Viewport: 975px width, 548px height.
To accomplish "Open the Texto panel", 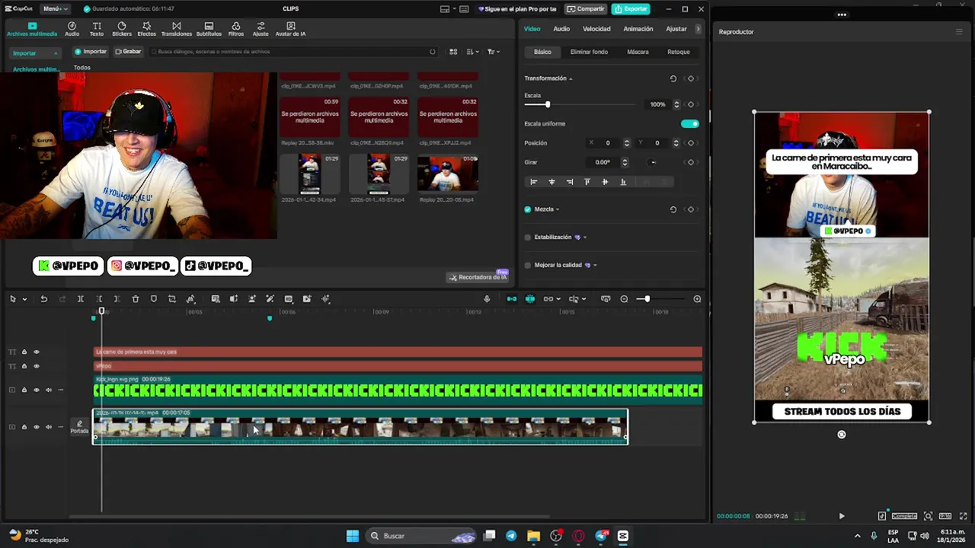I will (x=97, y=29).
